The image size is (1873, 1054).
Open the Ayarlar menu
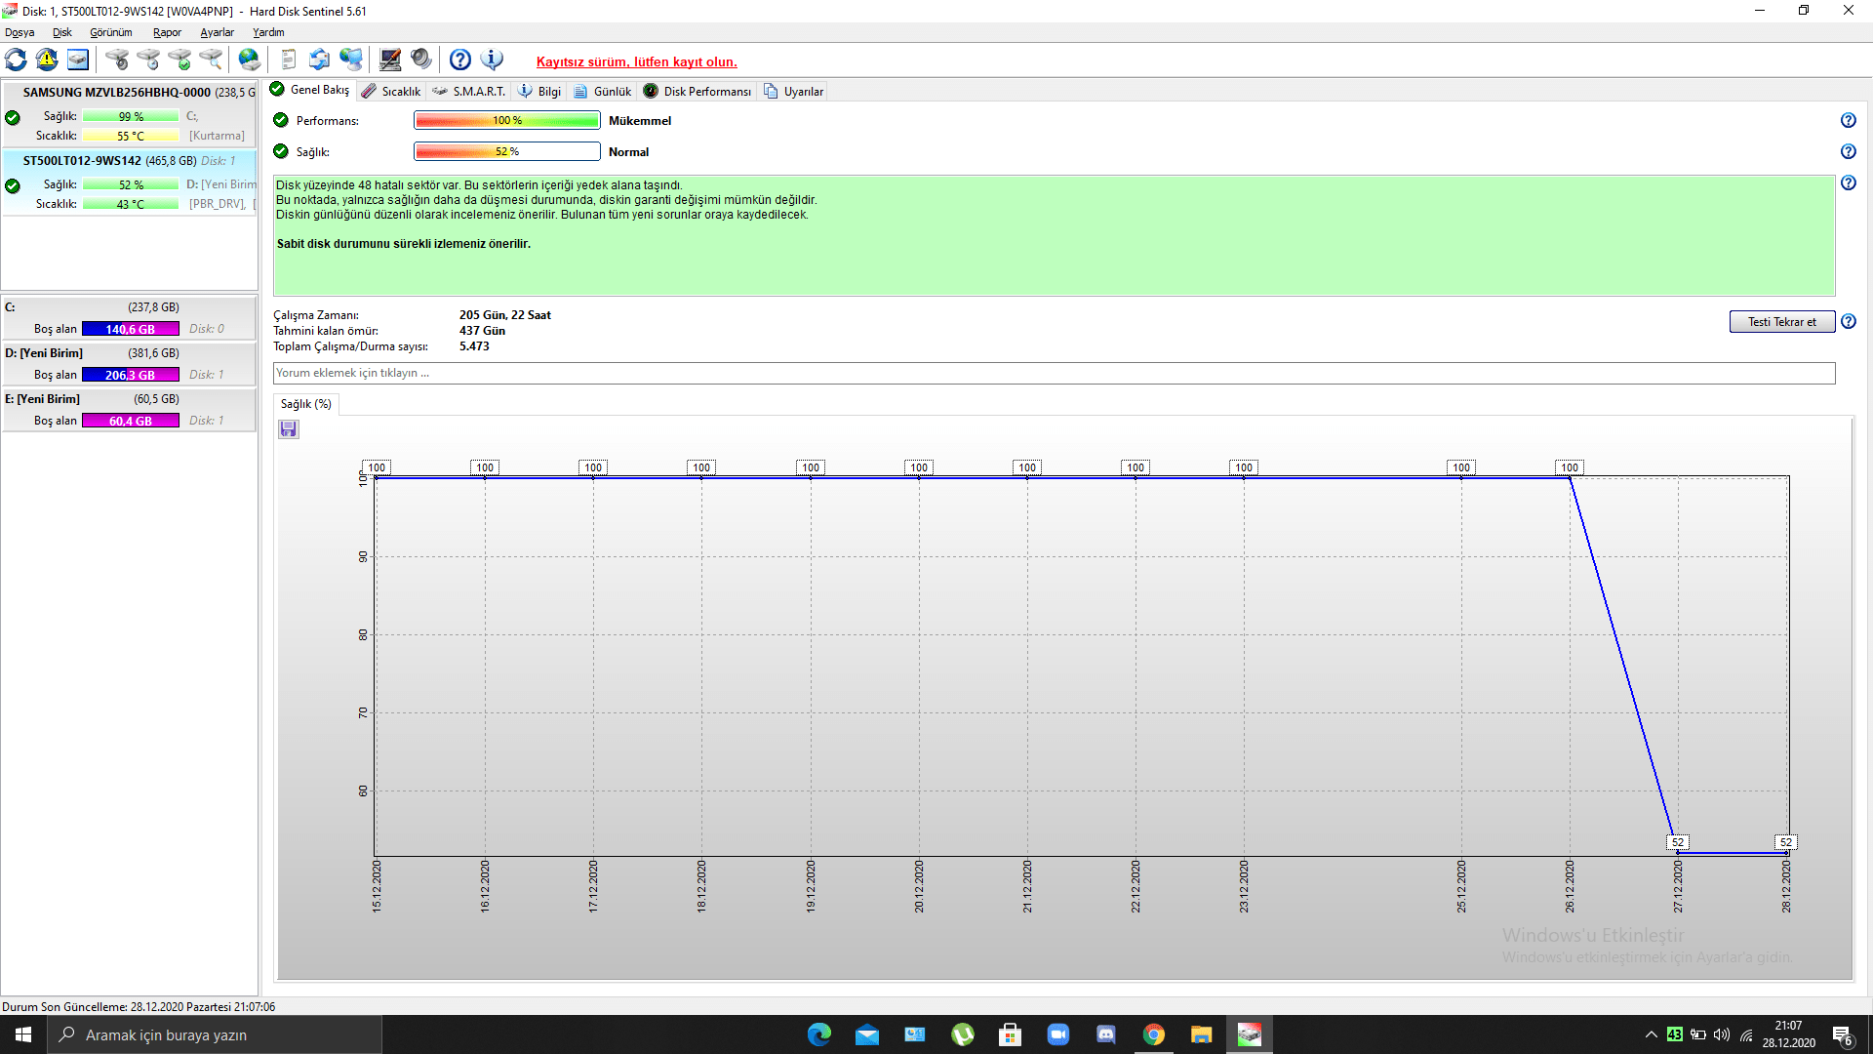(x=217, y=32)
